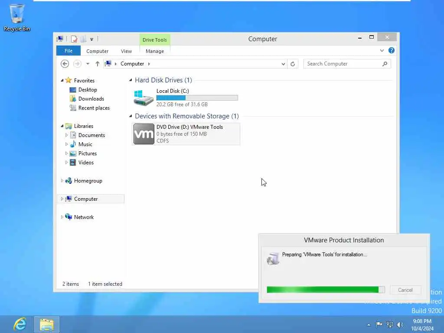
Task: Open the Recycle Bin desktop icon
Action: (x=17, y=17)
